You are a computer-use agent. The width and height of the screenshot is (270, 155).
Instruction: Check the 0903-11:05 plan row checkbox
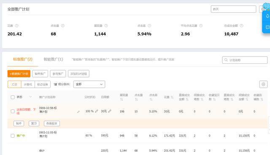coord(13,136)
